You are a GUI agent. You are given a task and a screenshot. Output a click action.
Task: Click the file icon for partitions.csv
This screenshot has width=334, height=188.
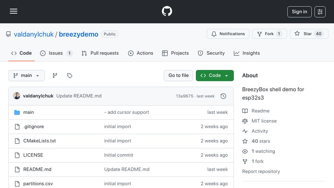tap(17, 184)
